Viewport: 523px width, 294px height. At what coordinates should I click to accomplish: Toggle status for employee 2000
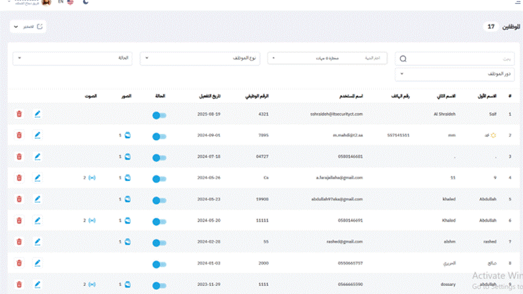coord(159,265)
